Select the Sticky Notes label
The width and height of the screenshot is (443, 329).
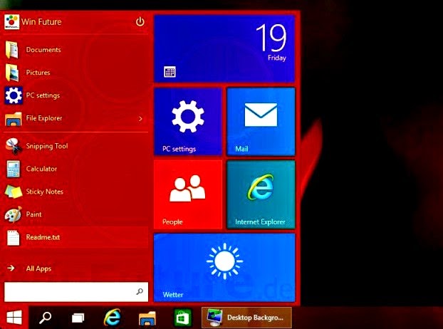45,192
